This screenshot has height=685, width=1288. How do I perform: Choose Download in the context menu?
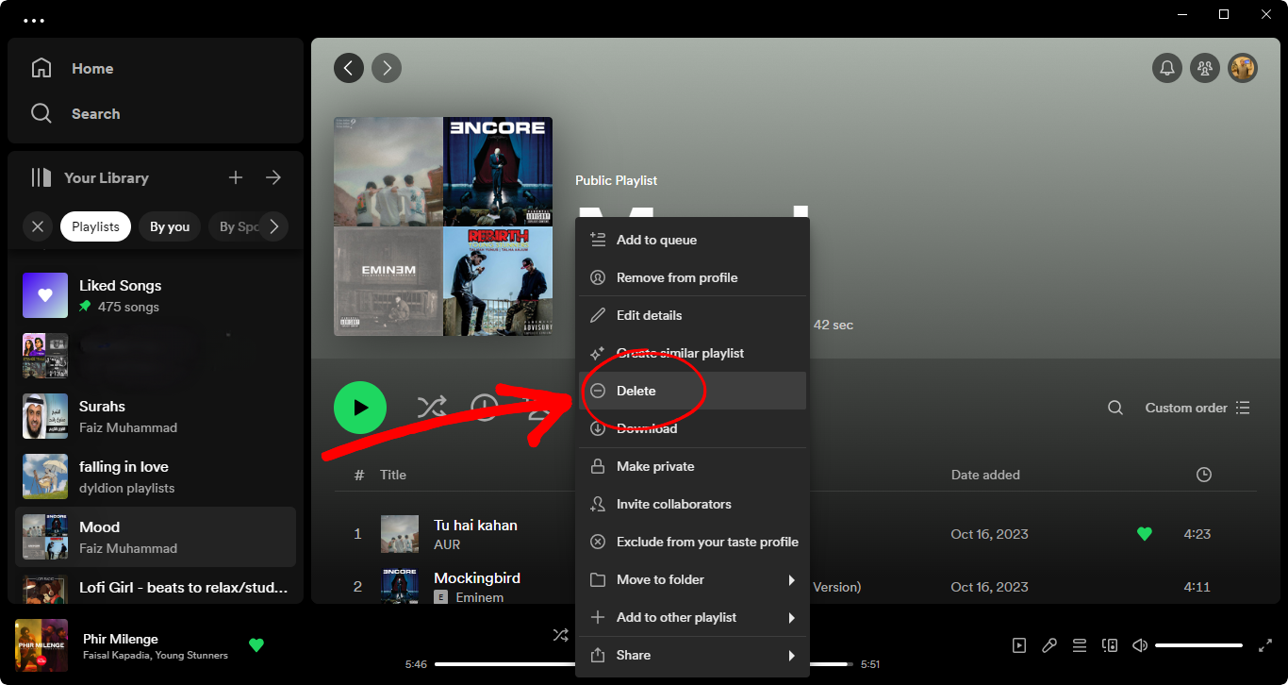(x=693, y=428)
